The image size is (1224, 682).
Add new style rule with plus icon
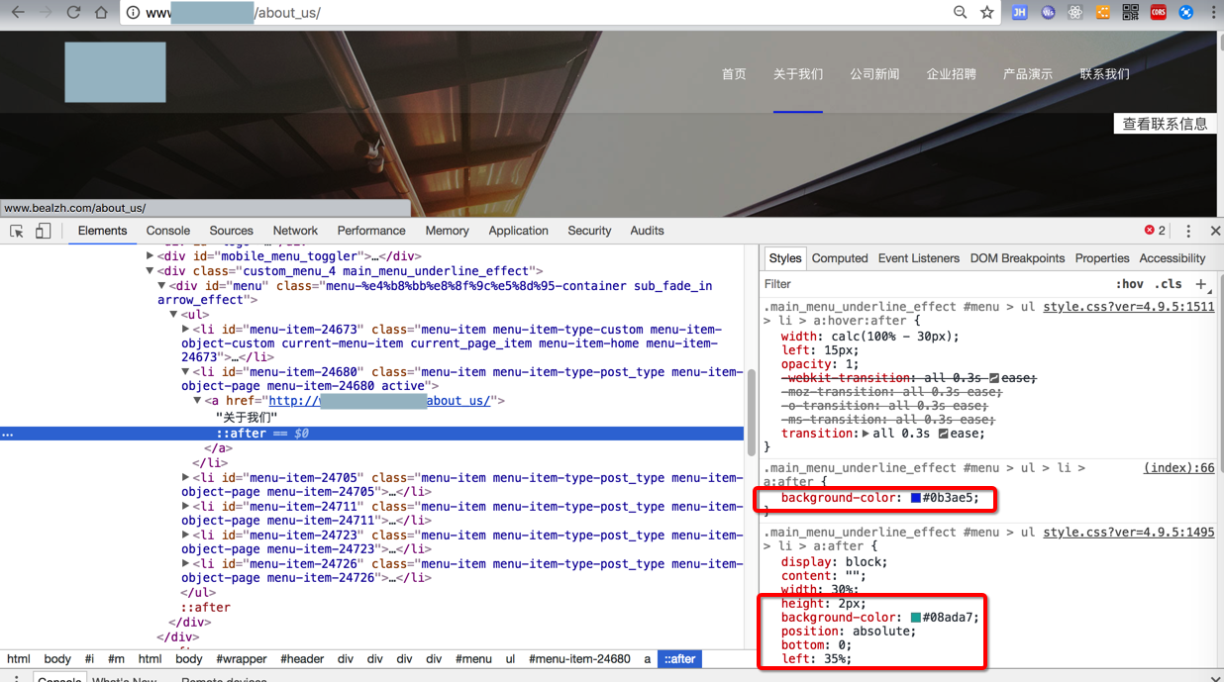click(1201, 284)
